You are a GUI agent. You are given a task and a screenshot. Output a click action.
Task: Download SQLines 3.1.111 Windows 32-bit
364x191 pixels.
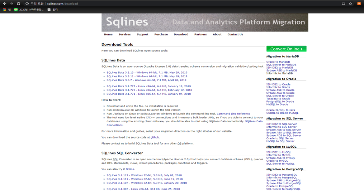pyautogui.click(x=145, y=179)
